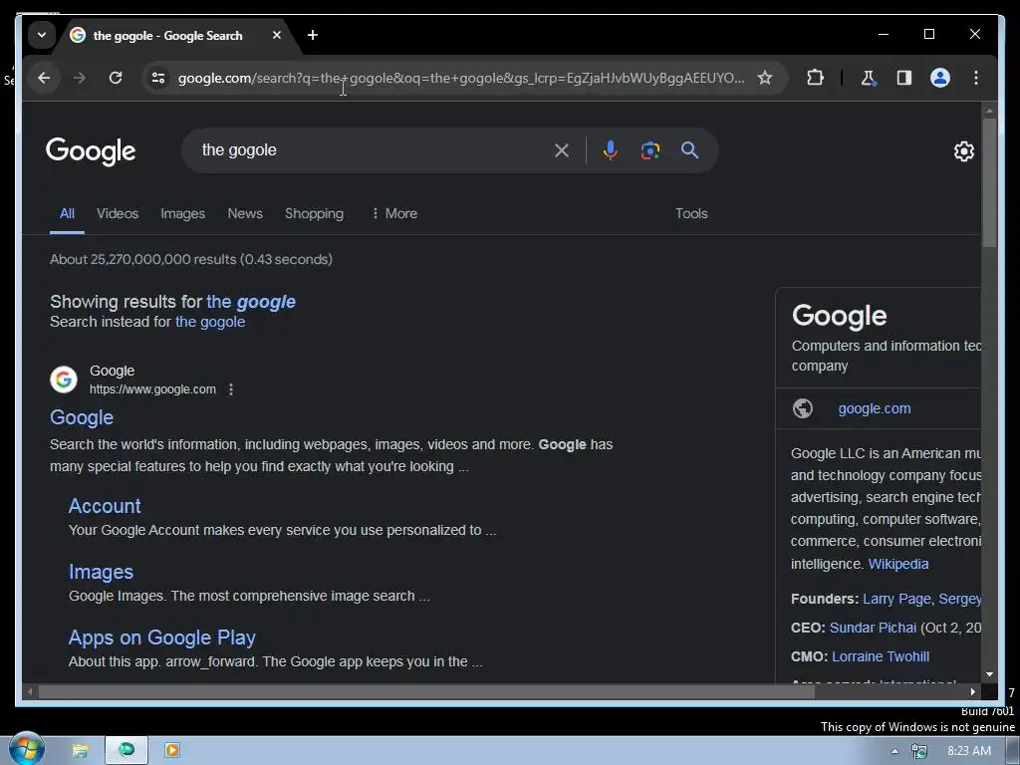Select the All results tab
Viewport: 1020px width, 765px height.
click(x=67, y=213)
